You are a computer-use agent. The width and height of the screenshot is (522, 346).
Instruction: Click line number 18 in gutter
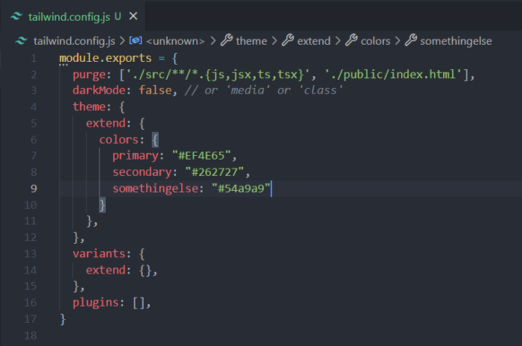point(31,336)
